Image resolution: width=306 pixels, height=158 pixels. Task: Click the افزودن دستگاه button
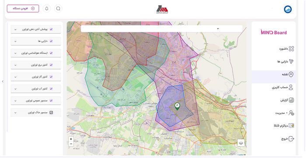[x=23, y=9]
